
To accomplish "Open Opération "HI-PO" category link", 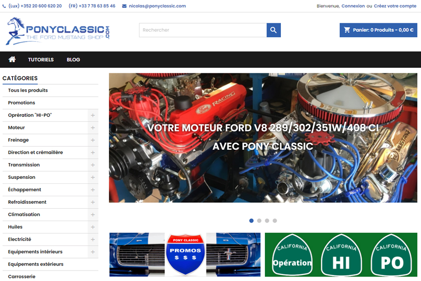I will coord(30,115).
